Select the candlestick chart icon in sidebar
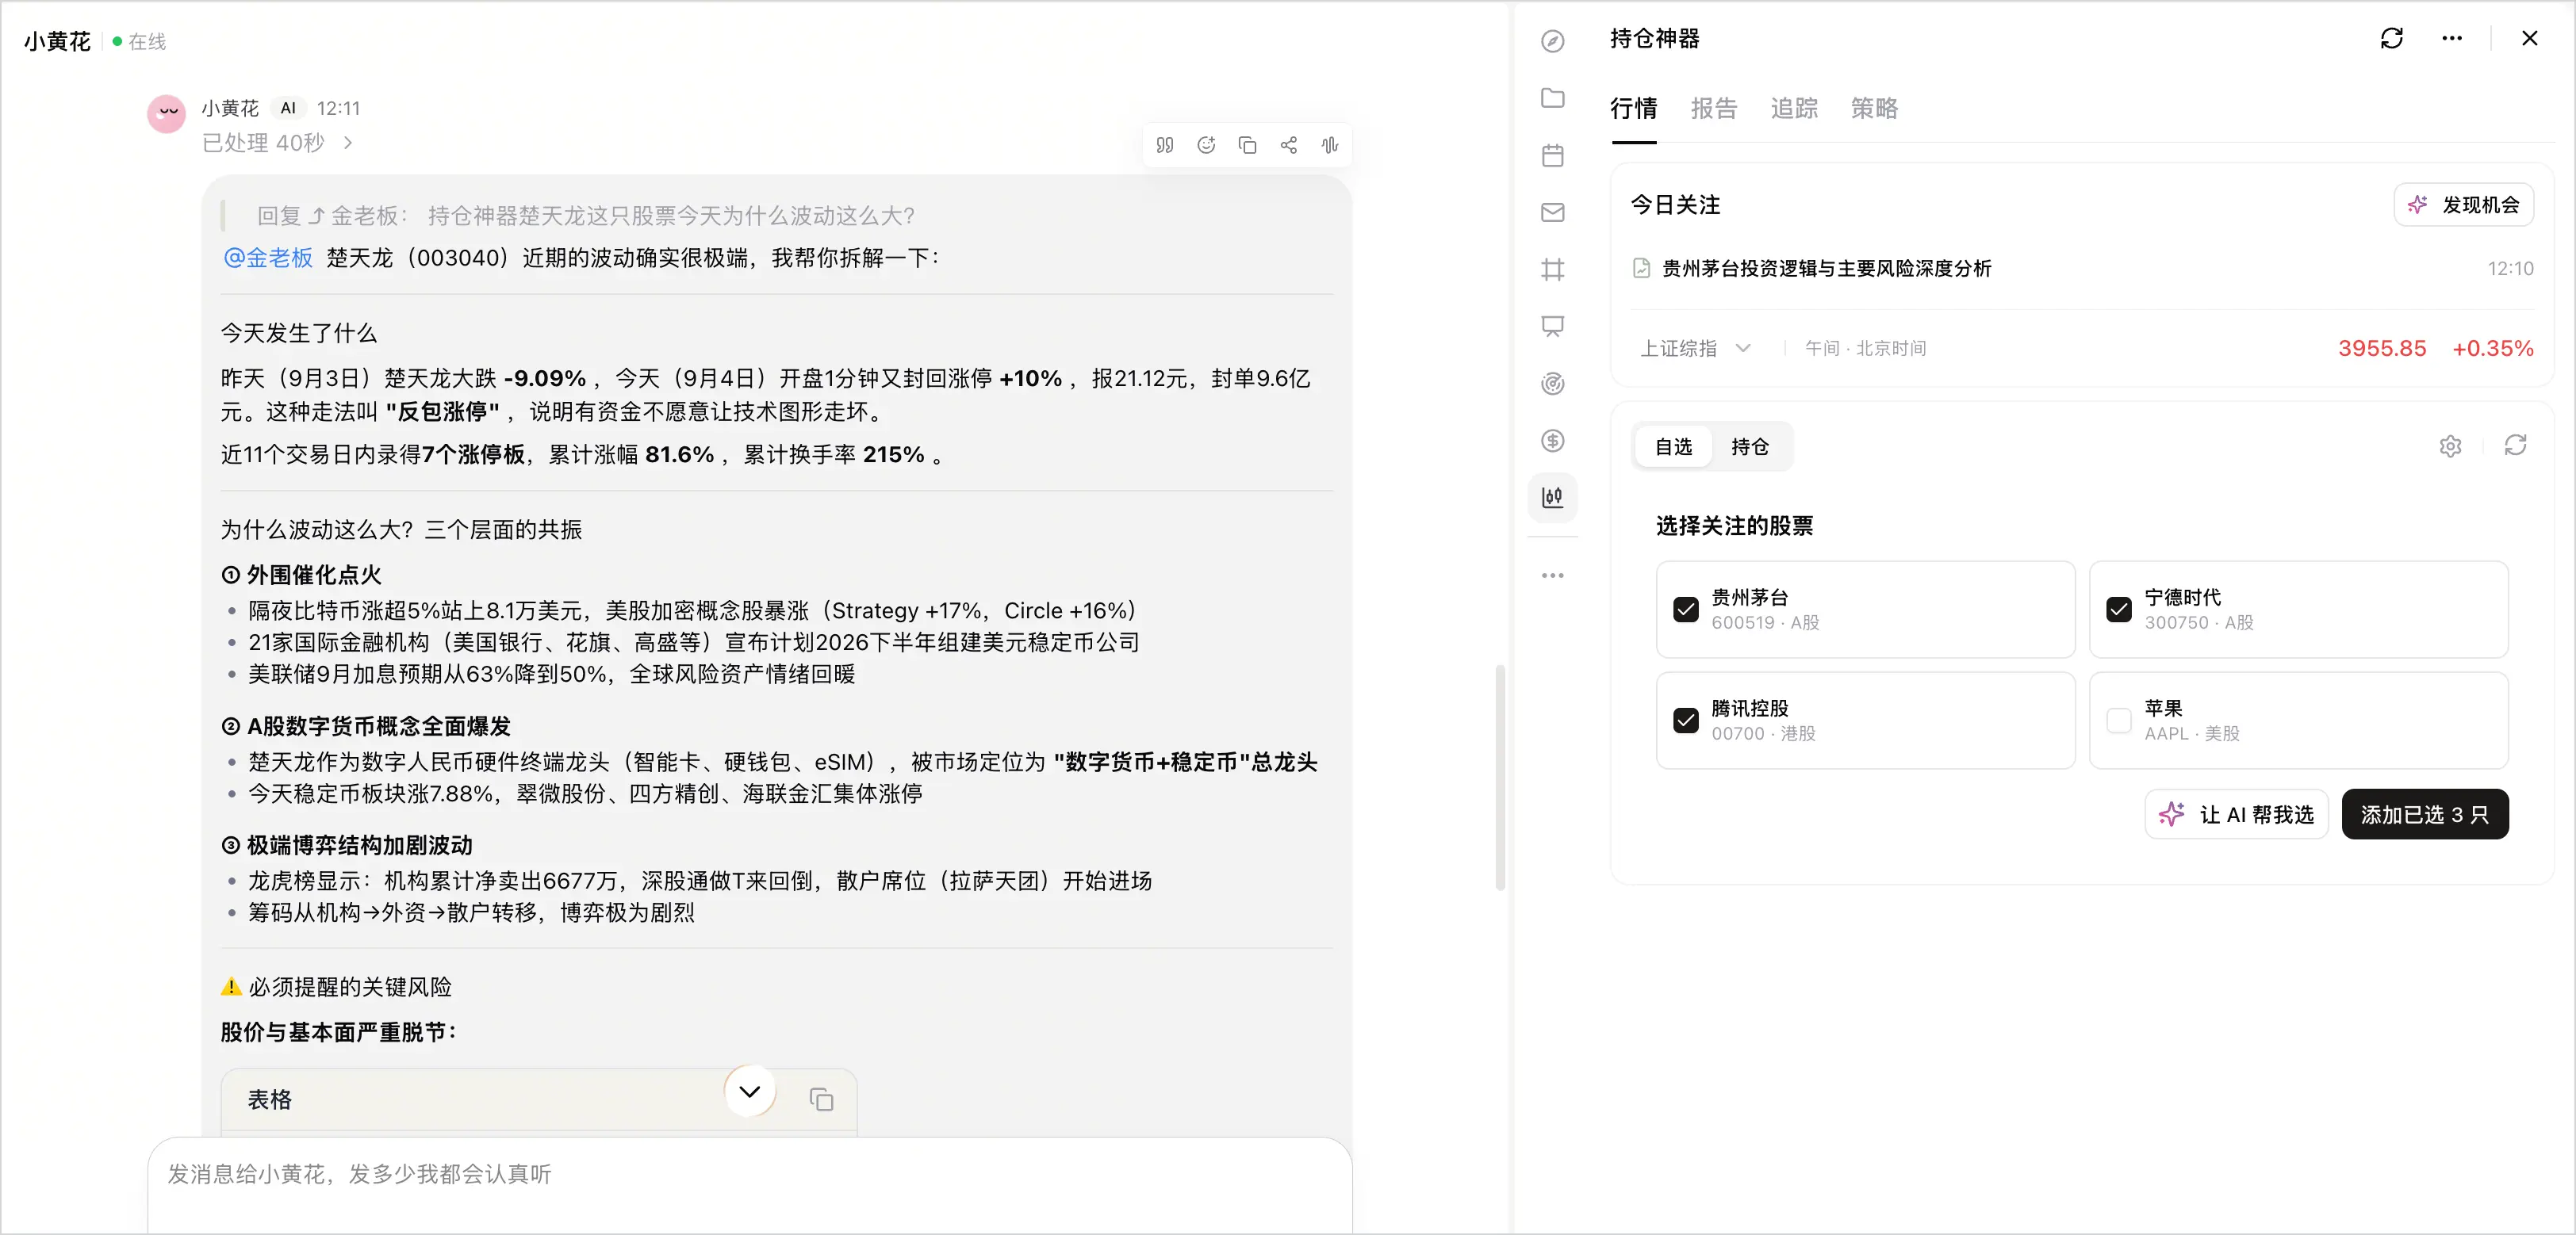 click(x=1552, y=498)
